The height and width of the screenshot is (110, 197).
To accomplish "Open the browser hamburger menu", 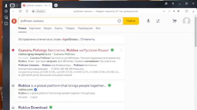I will coord(173,4).
